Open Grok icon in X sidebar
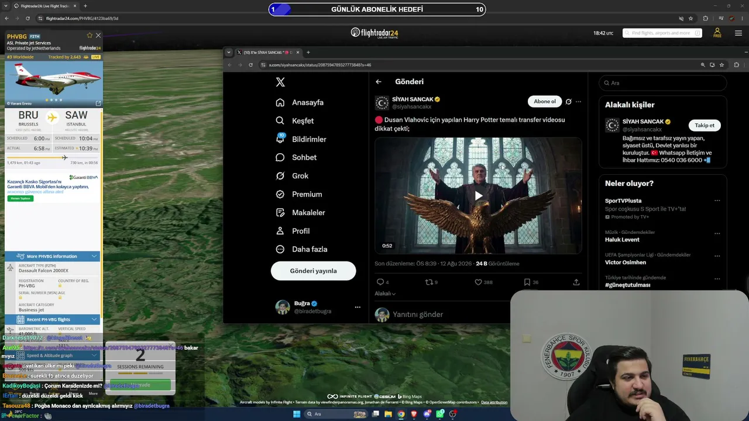749x421 pixels. pos(280,175)
